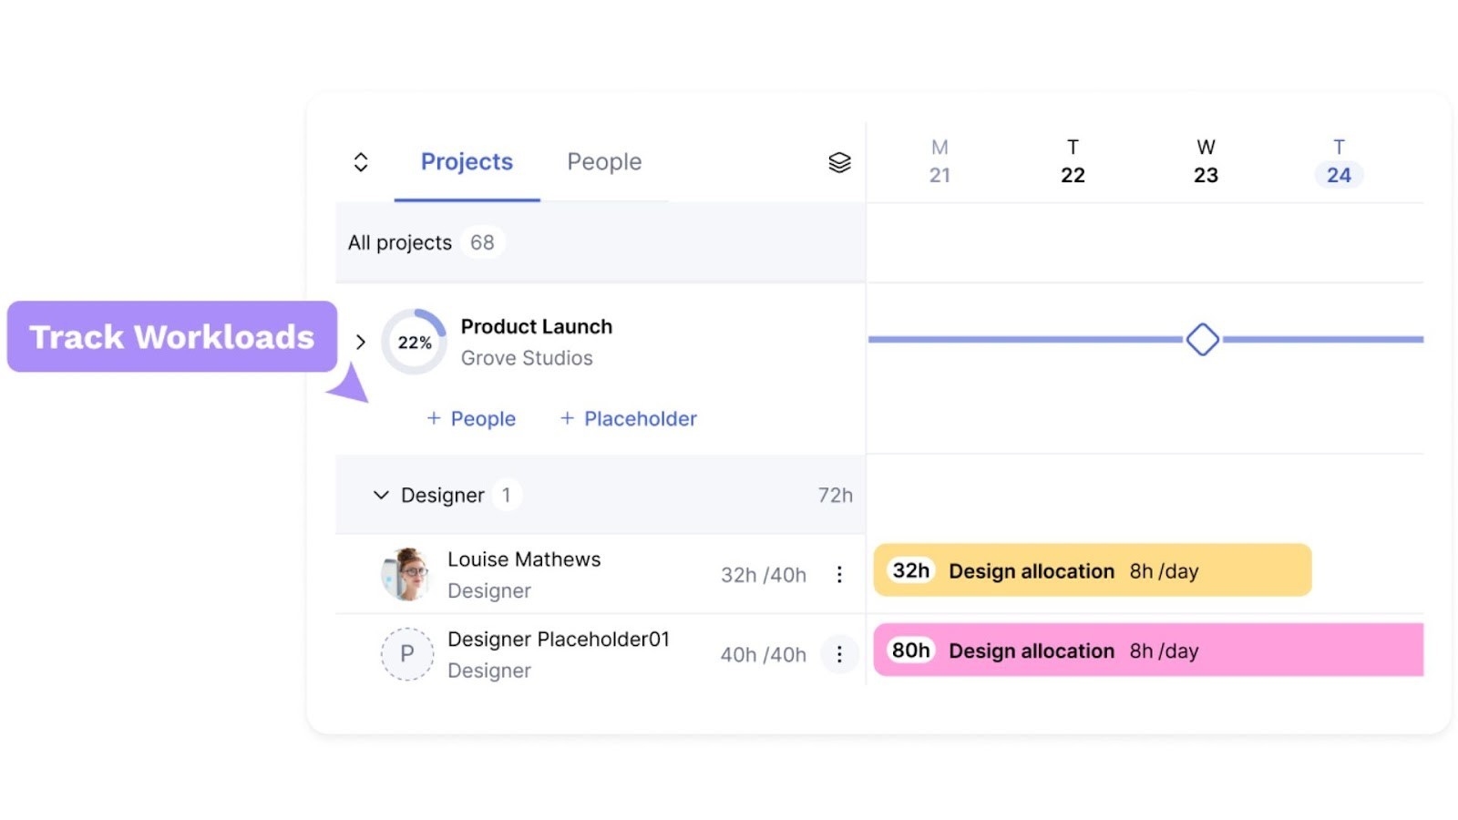
Task: Switch to the People tab
Action: coord(604,161)
